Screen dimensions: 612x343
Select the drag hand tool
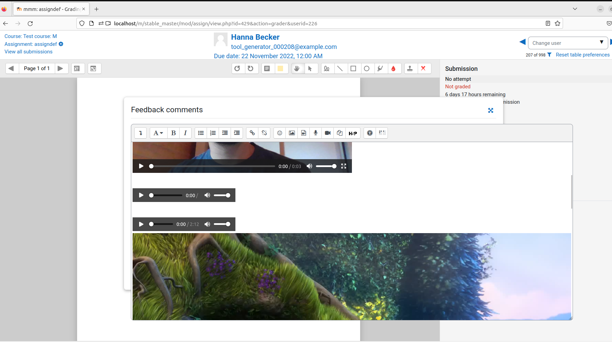point(297,68)
